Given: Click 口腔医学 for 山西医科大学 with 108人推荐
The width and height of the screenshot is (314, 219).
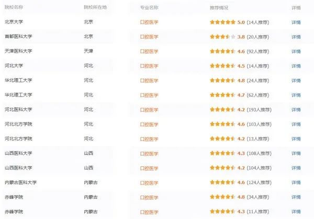Looking at the screenshot, I should tap(149, 154).
